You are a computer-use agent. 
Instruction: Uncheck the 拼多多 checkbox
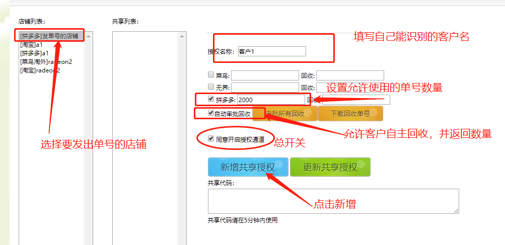pyautogui.click(x=211, y=99)
